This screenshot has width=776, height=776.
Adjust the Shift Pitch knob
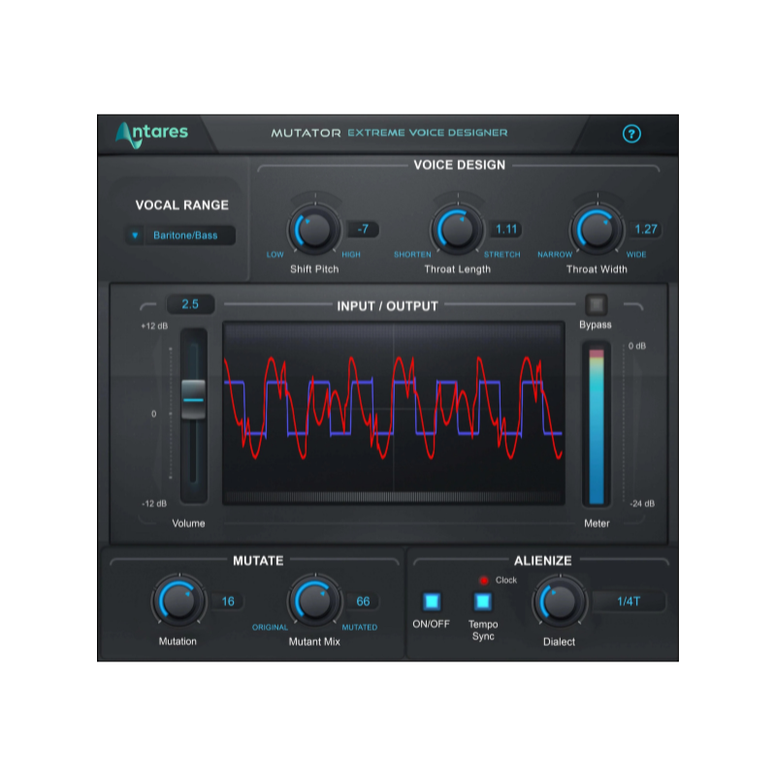point(313,230)
